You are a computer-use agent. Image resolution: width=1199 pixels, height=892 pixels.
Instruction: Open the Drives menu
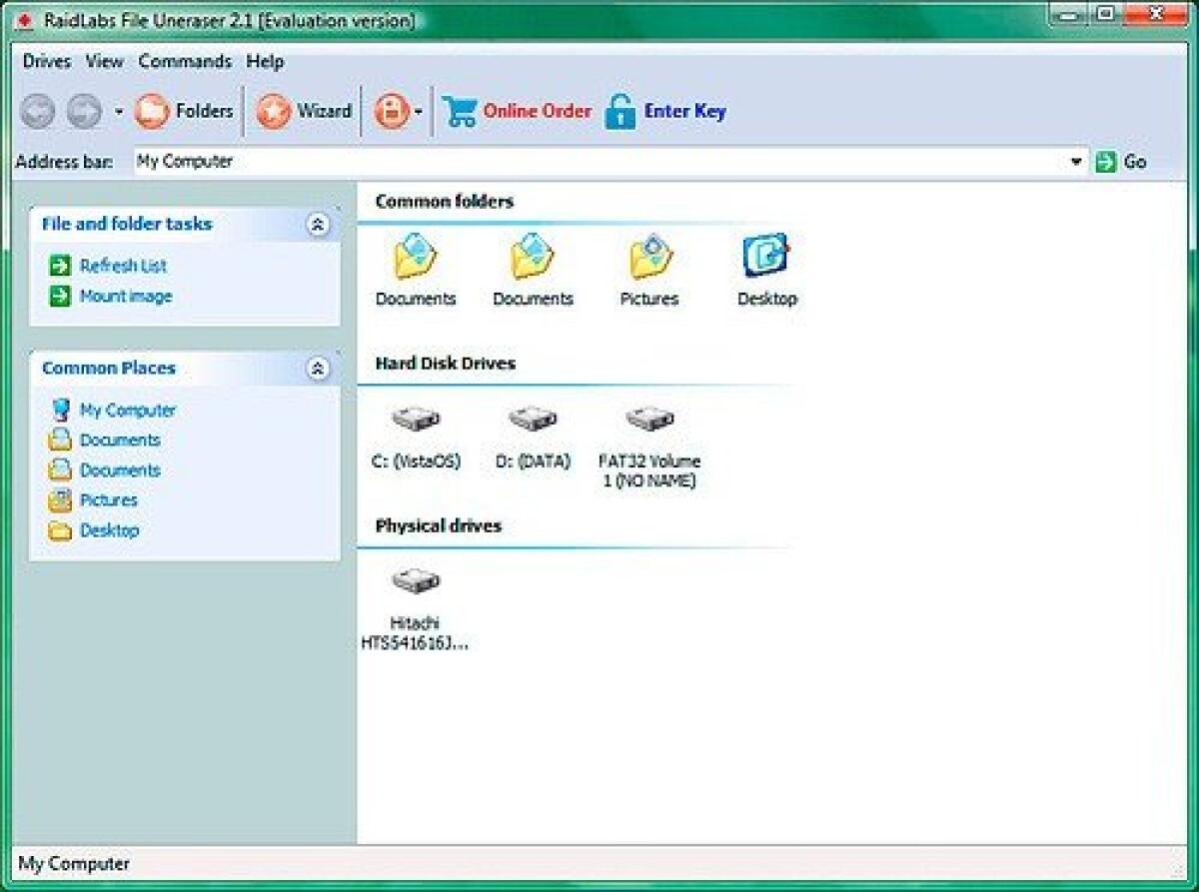tap(48, 62)
